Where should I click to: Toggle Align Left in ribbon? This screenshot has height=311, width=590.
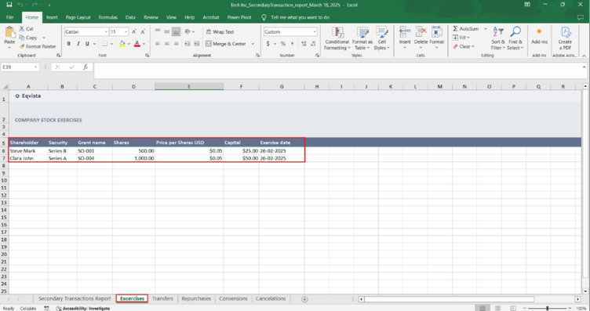pyautogui.click(x=158, y=44)
